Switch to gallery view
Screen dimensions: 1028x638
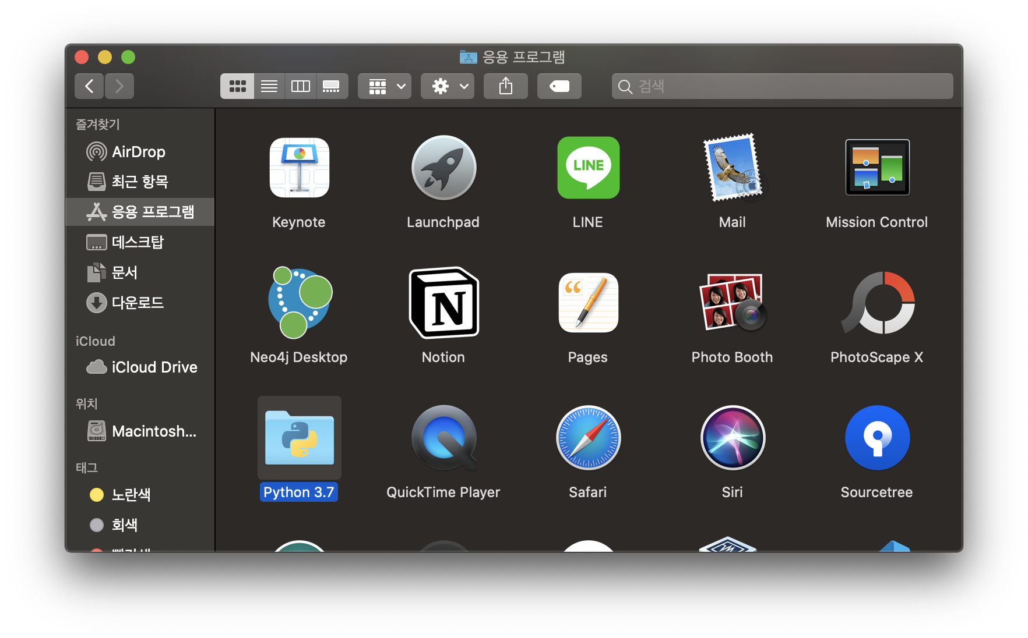pyautogui.click(x=332, y=86)
